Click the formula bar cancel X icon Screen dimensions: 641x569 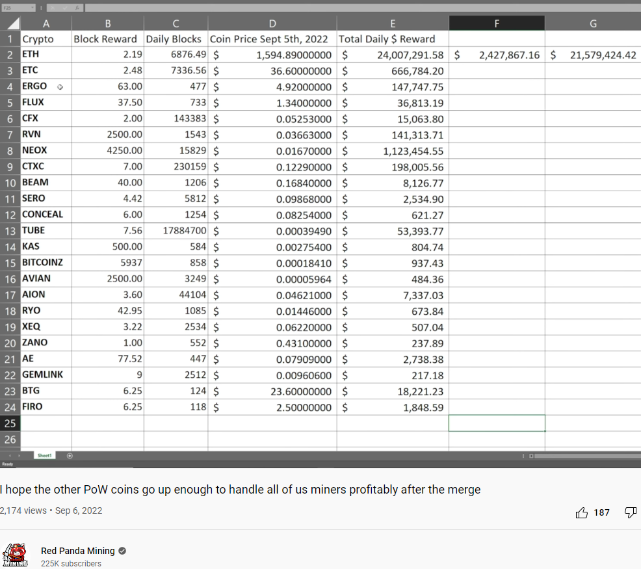pyautogui.click(x=53, y=8)
